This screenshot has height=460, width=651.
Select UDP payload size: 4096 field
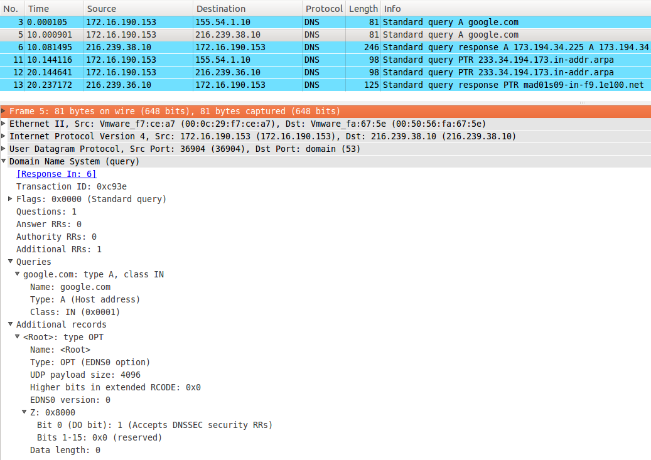pyautogui.click(x=85, y=375)
